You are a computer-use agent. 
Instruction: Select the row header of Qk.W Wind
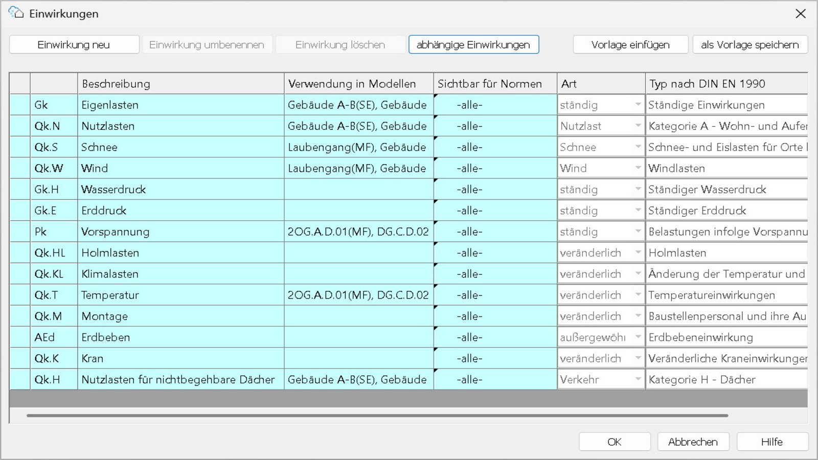click(x=20, y=168)
